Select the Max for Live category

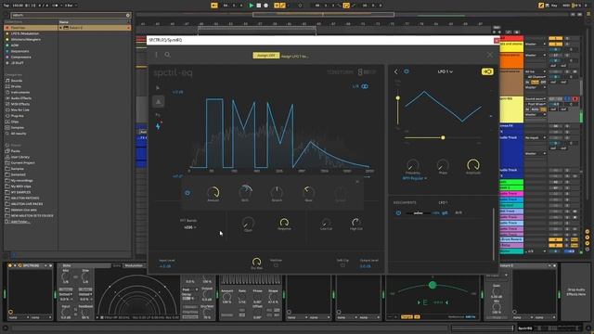[20, 109]
